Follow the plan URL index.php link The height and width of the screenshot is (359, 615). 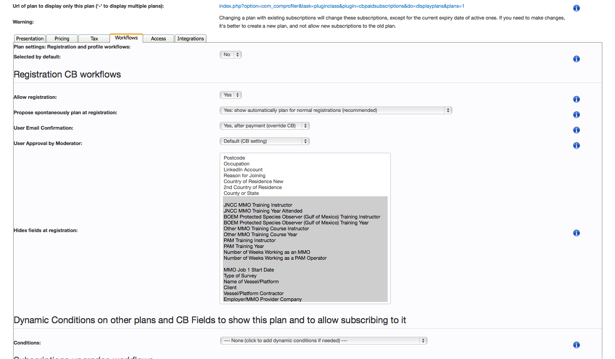[x=341, y=6]
